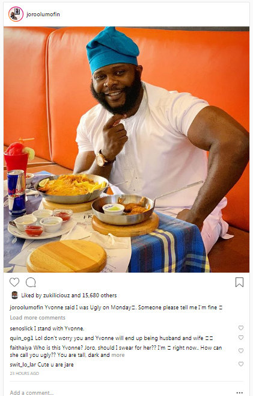The height and width of the screenshot is (396, 253).
Task: Like faithaiya's comment heart
Action: click(x=241, y=351)
